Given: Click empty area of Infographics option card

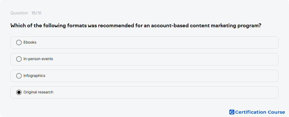Looking at the screenshot, I should pos(157,76).
